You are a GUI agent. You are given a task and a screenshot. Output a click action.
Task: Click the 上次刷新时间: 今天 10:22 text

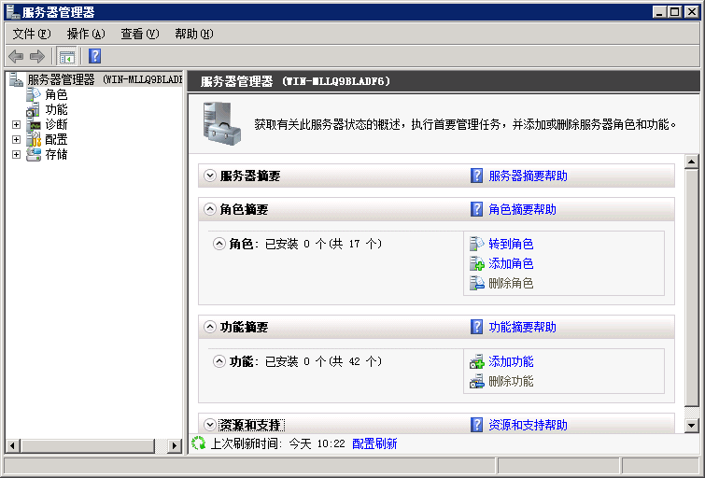pos(277,443)
